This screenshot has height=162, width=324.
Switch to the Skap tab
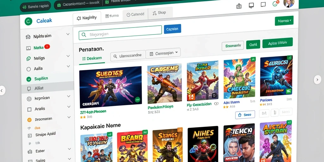(x=159, y=13)
